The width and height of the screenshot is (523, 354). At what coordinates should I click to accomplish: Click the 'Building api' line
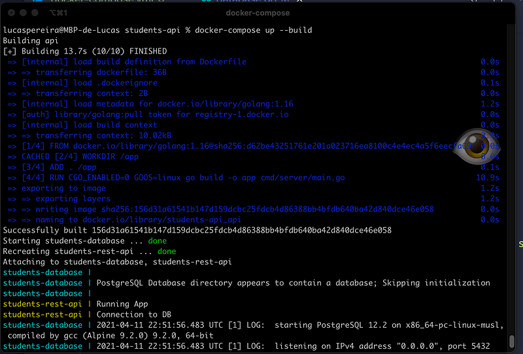(x=31, y=40)
